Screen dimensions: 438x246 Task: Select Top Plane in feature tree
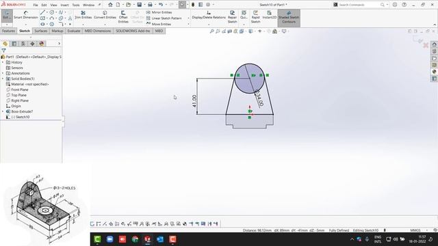[x=16, y=95]
